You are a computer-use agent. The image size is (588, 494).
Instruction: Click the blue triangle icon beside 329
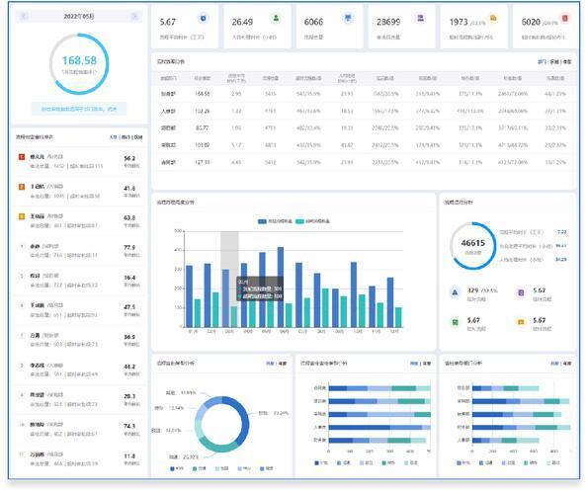click(x=455, y=292)
